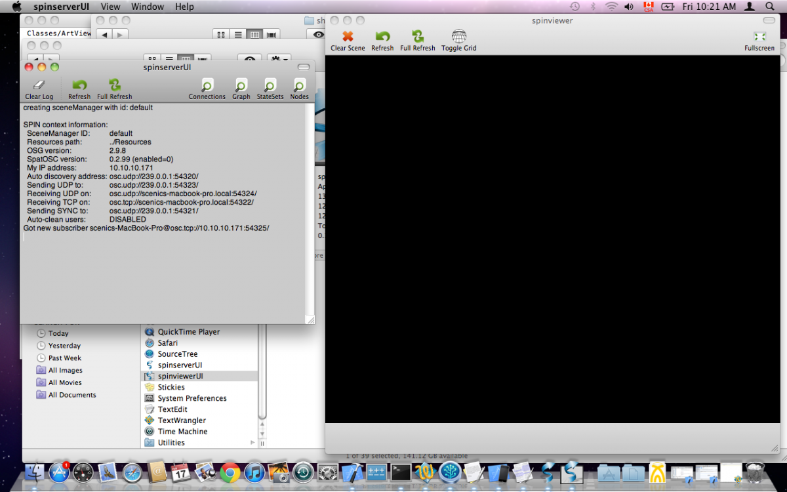787x492 pixels.
Task: Open the Window menu
Action: click(x=148, y=7)
